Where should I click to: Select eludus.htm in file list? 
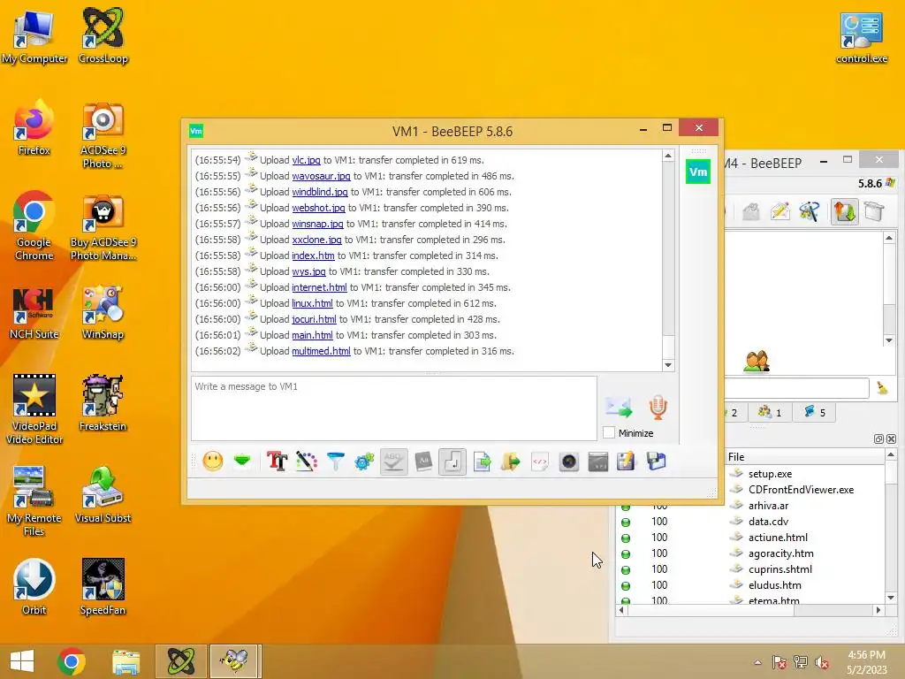tap(774, 585)
